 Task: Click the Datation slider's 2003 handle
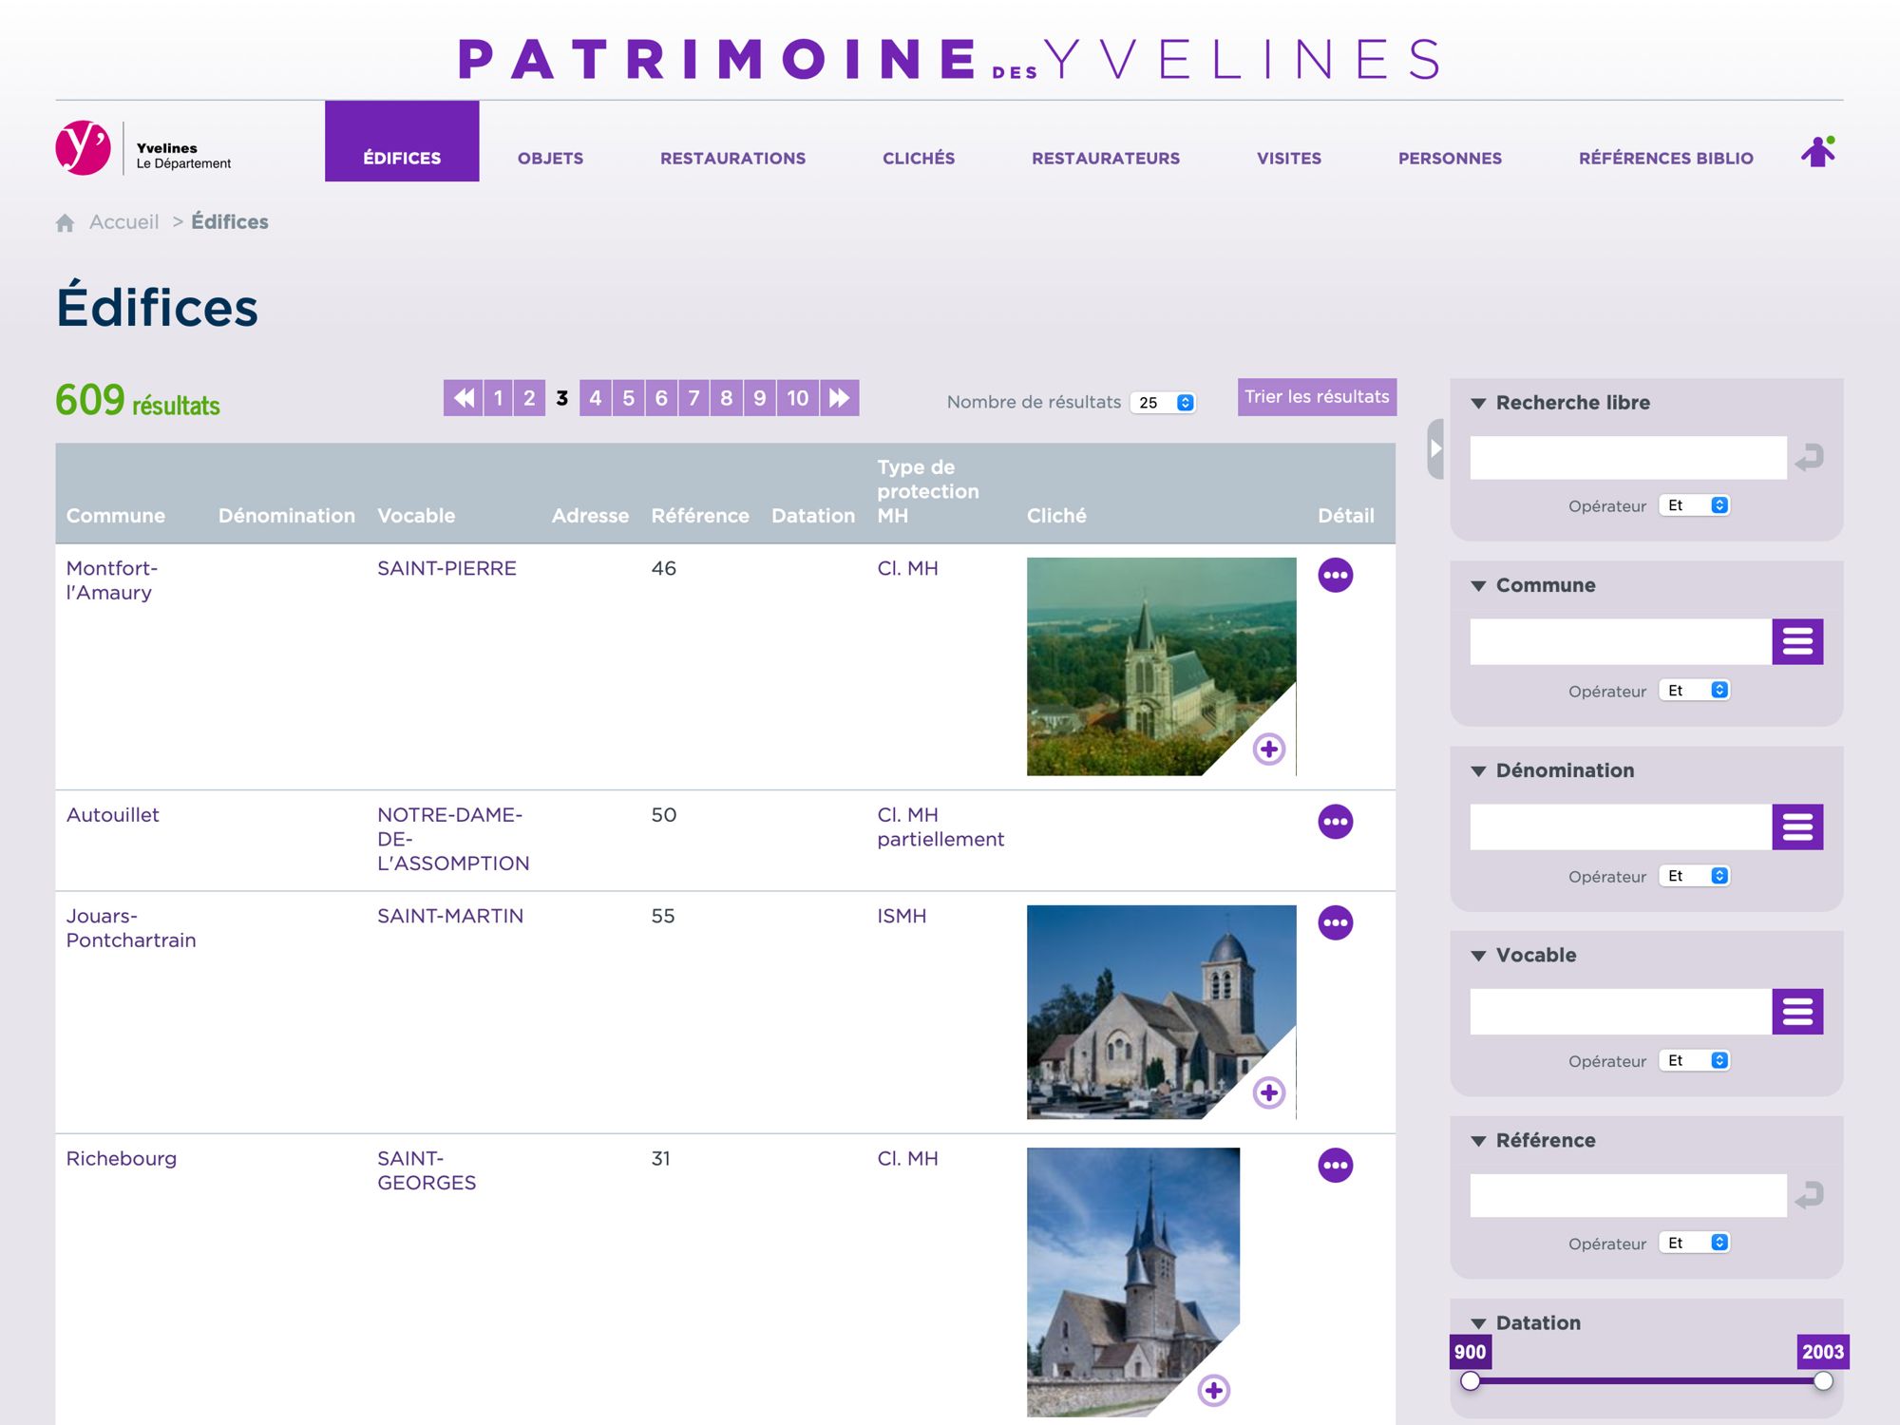coord(1822,1381)
